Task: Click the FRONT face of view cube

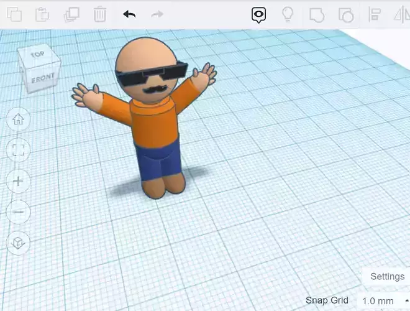Action: (43, 78)
